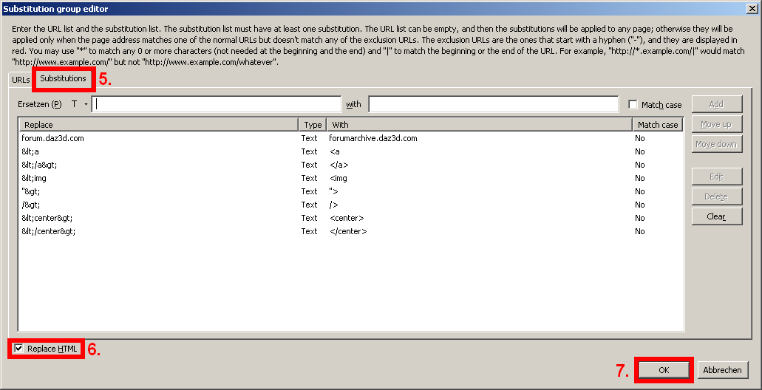Screen dimensions: 762x390
Task: Switch to the URLs tab
Action: (x=21, y=79)
